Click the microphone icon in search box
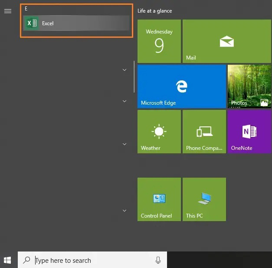The height and width of the screenshot is (268, 272). (158, 260)
